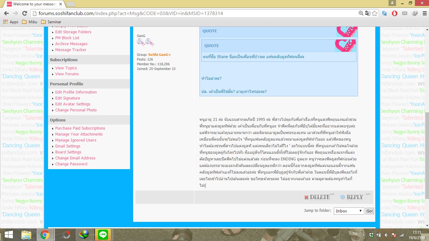Open the Windows Start menu
The height and width of the screenshot is (241, 429).
click(8, 235)
